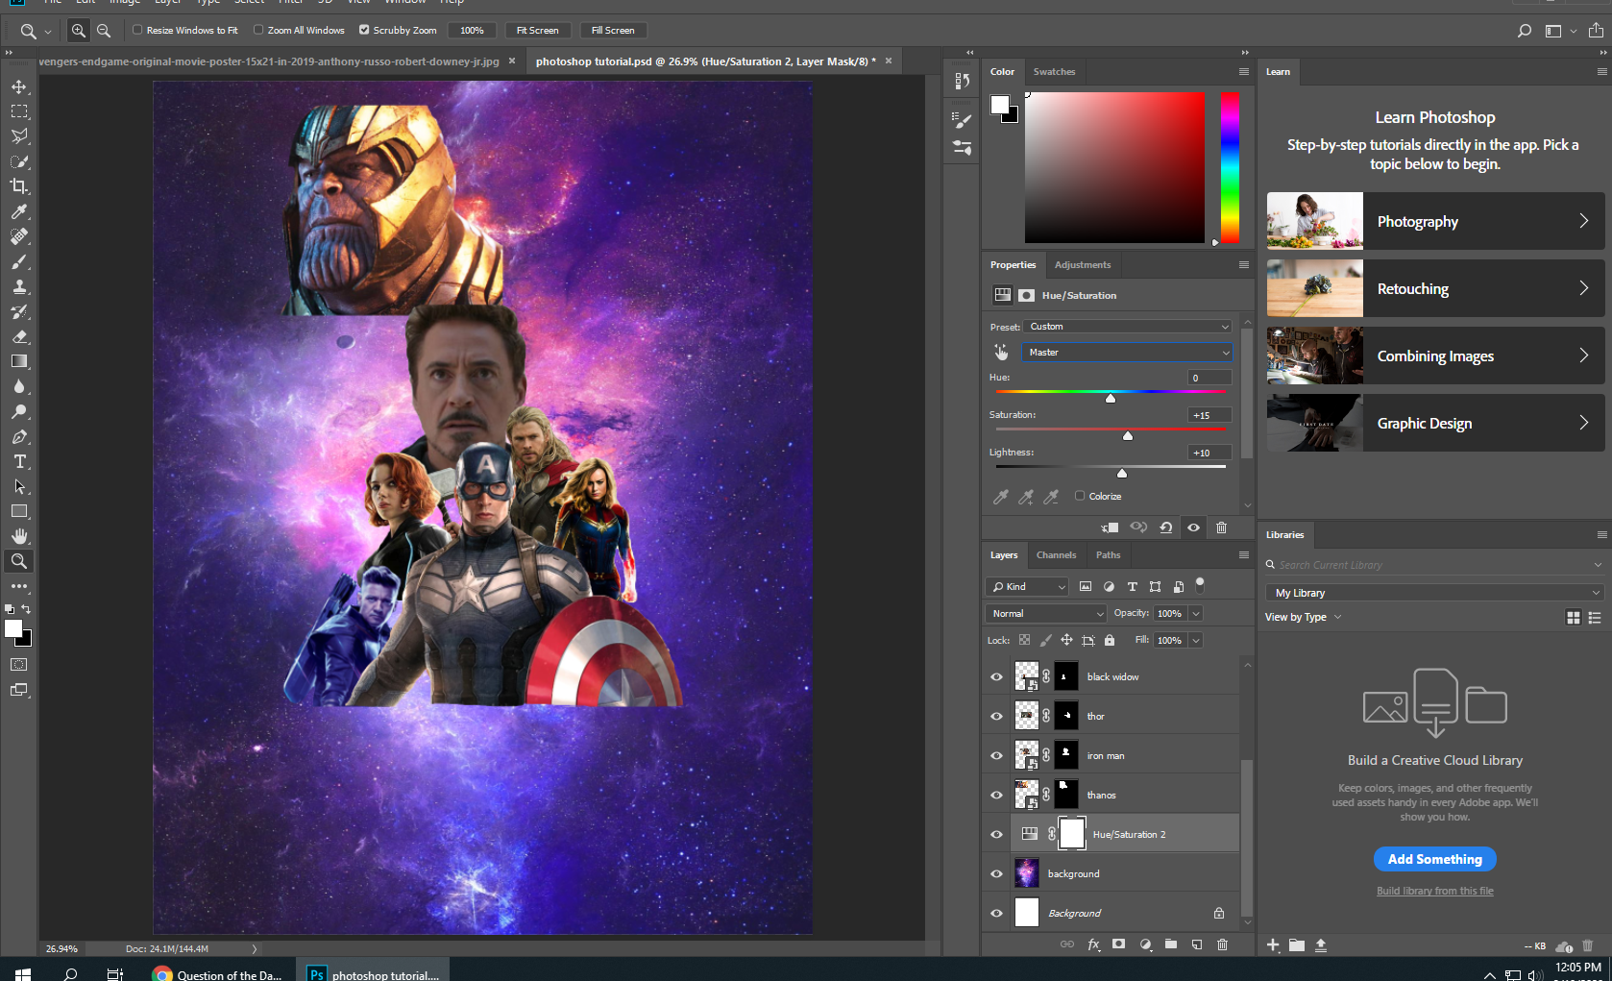Click the Fit Screen button
This screenshot has height=981, width=1612.
coord(537,31)
